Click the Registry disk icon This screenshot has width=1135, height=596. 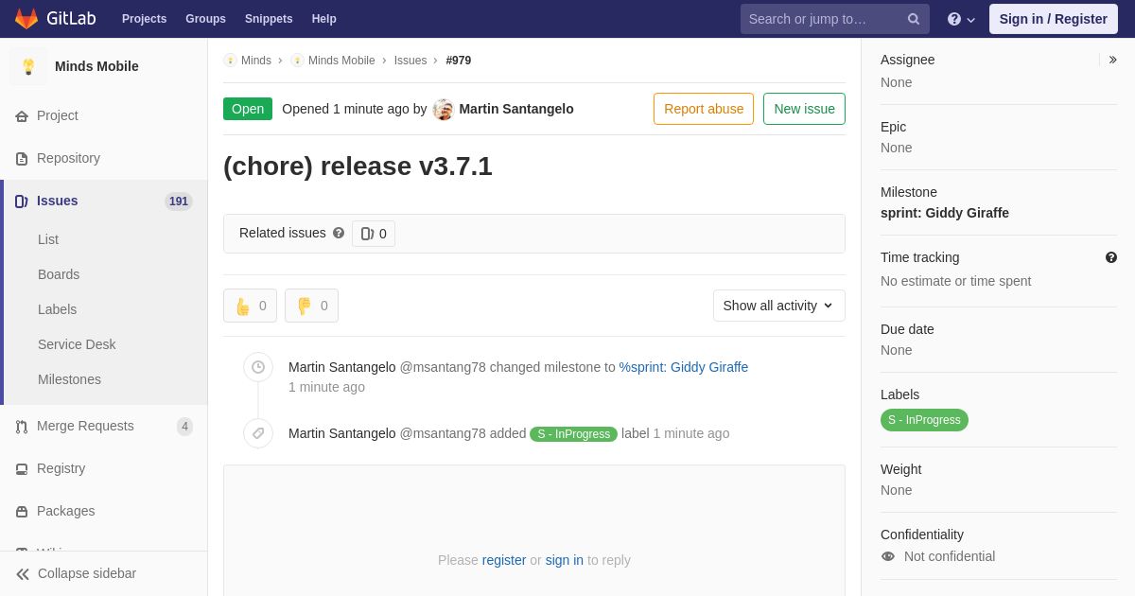(x=22, y=469)
